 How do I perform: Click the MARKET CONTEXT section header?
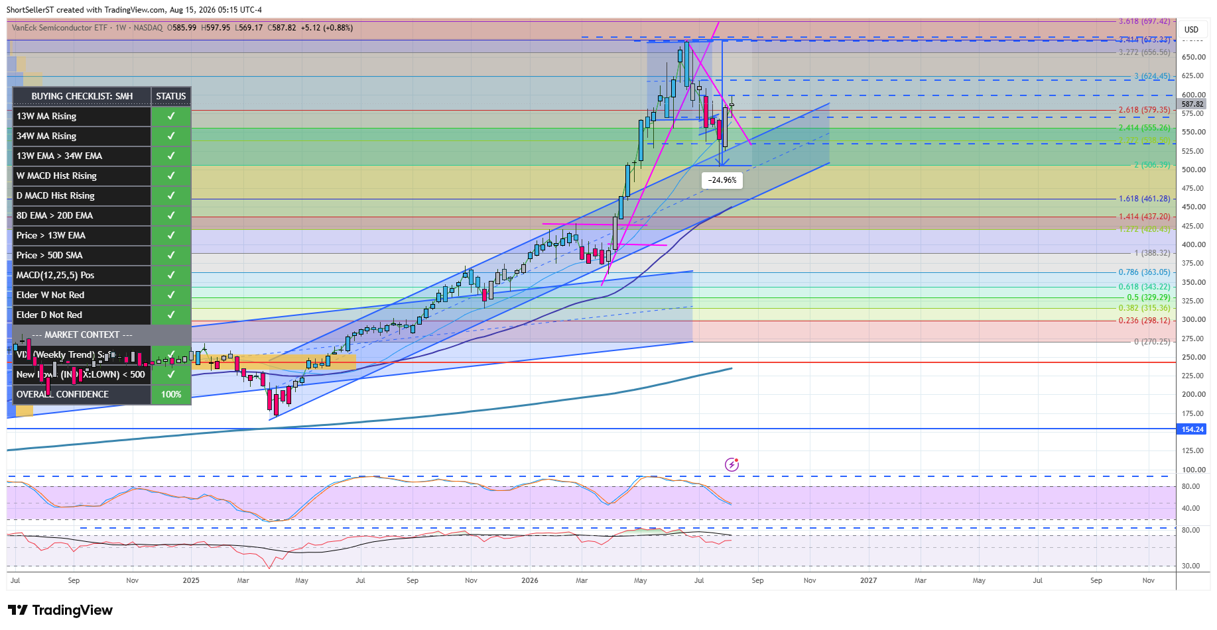82,335
